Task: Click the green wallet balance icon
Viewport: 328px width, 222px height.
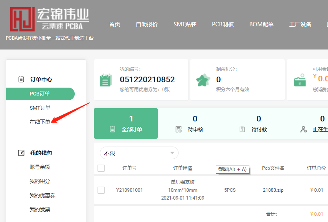Action: [300, 80]
